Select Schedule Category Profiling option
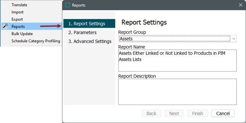Viewport: 246px width, 123px height. click(x=36, y=41)
